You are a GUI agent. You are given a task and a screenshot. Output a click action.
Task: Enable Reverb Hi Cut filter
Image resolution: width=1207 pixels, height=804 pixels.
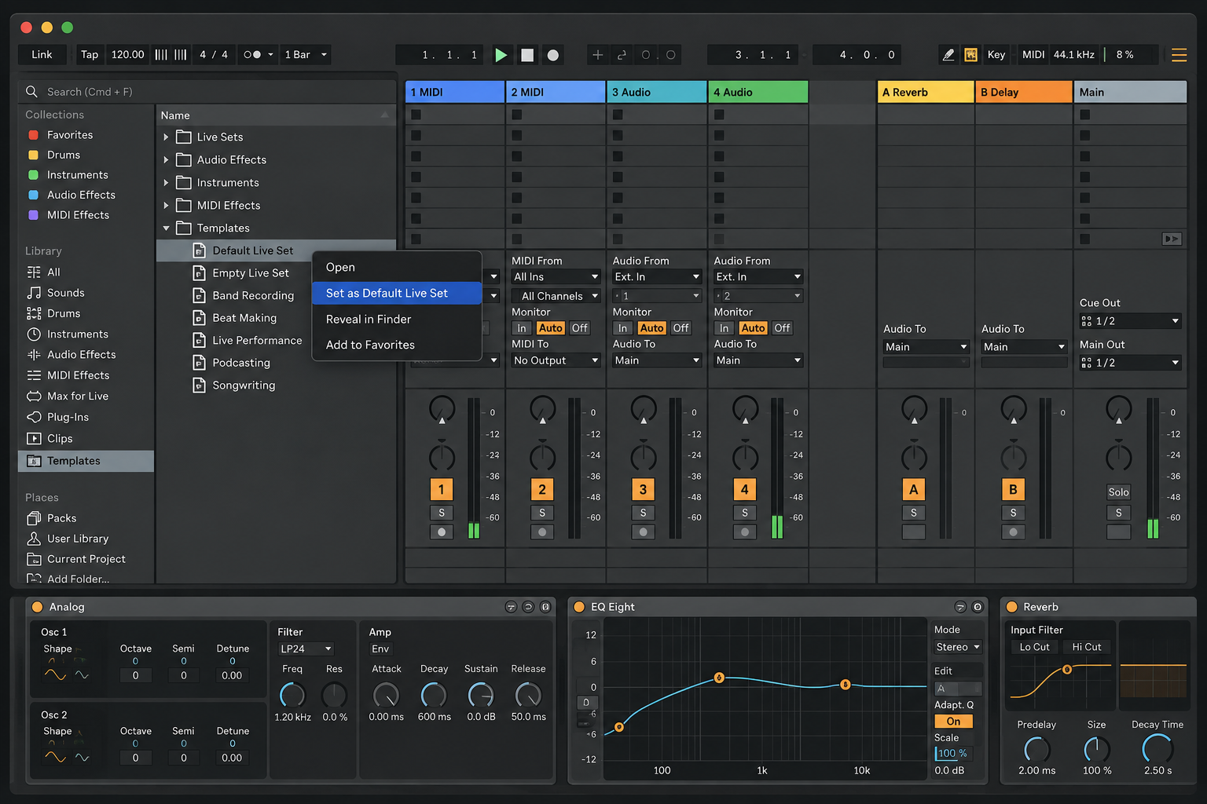click(x=1087, y=647)
